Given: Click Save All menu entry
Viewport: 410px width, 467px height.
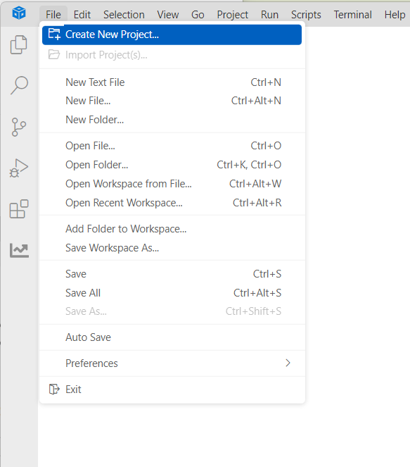Looking at the screenshot, I should pos(172,293).
